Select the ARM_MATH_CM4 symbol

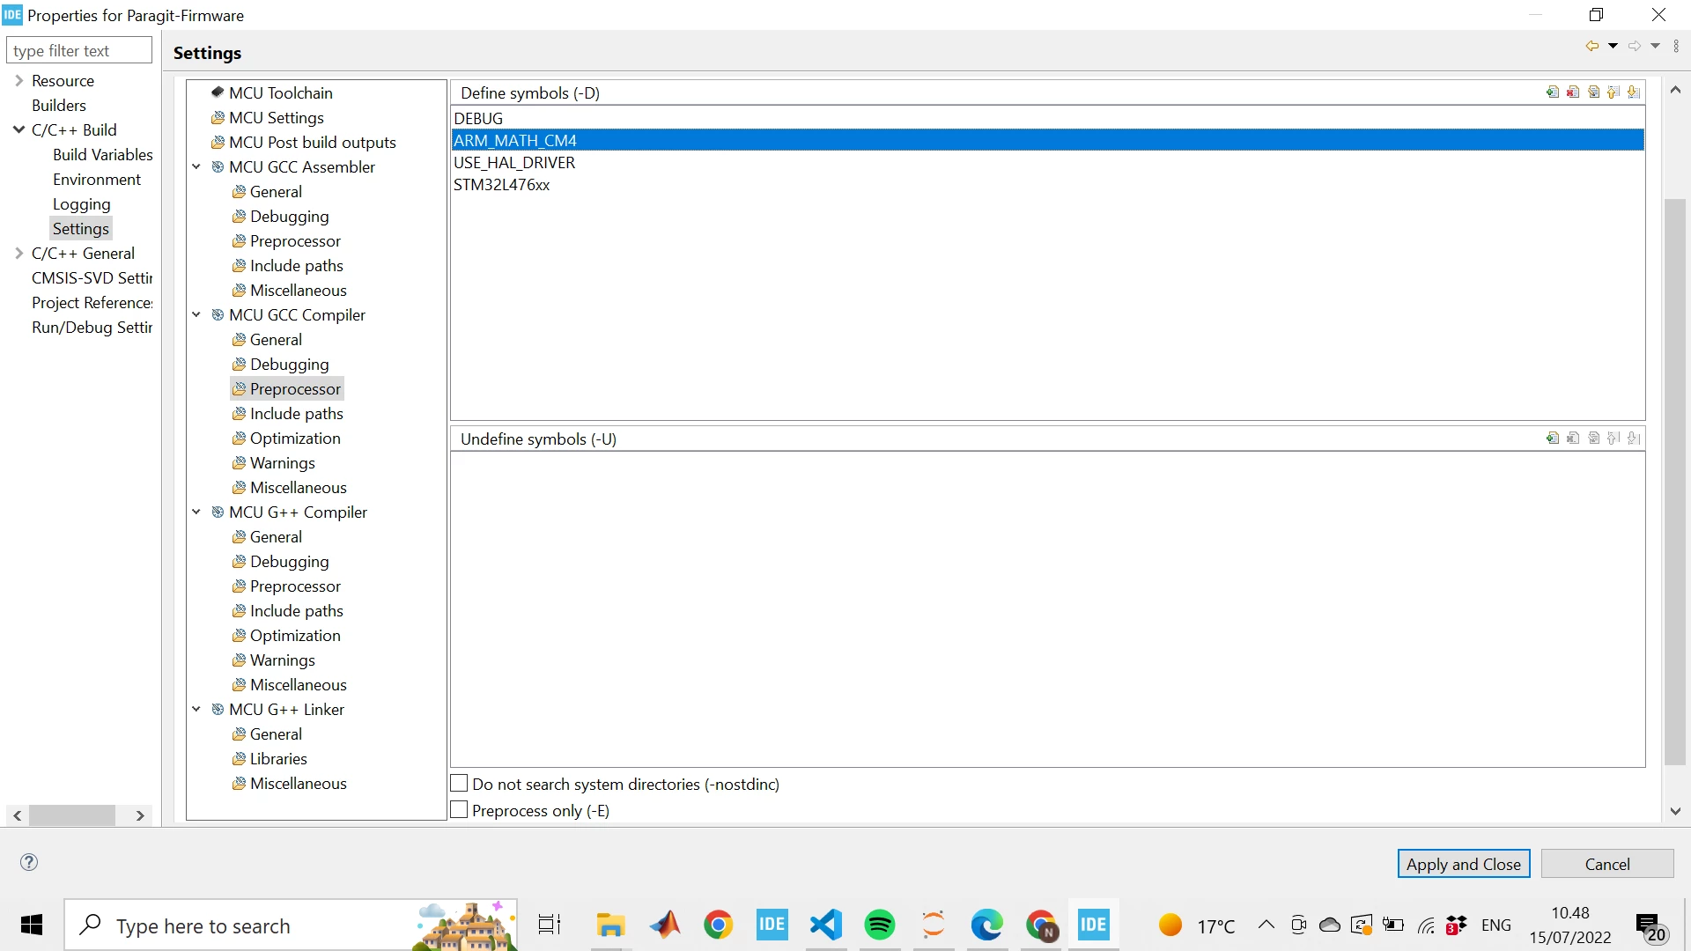tap(1047, 140)
